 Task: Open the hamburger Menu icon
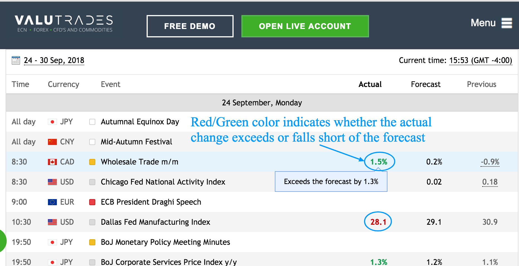click(x=507, y=23)
